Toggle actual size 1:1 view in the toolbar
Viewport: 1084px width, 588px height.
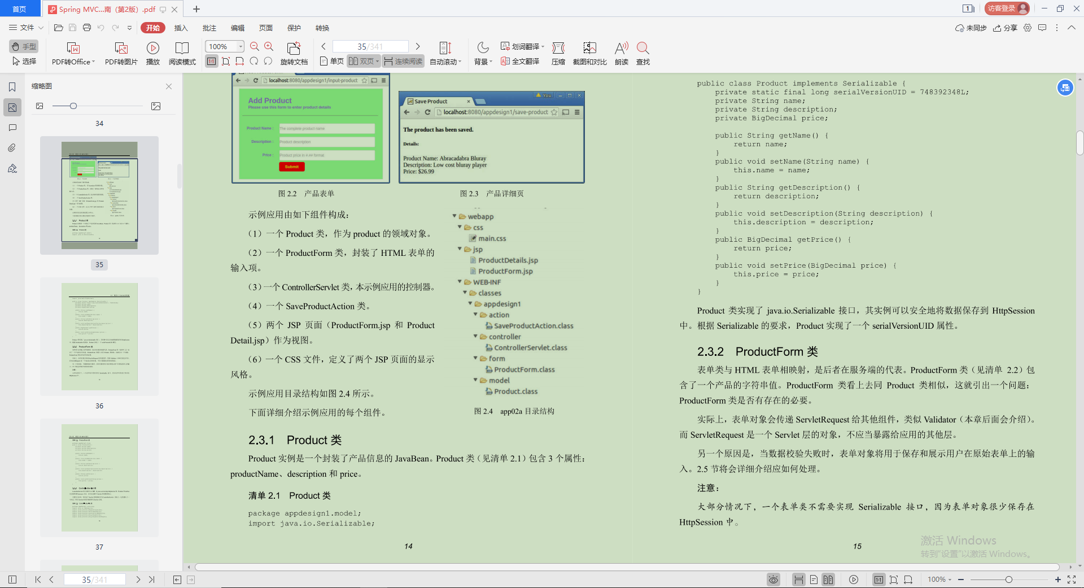[211, 61]
